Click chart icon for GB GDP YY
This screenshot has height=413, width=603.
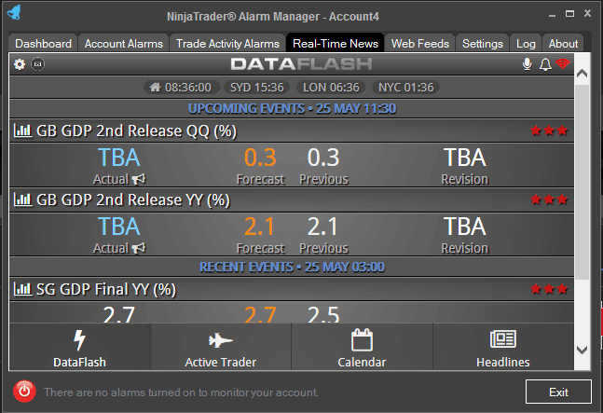[x=22, y=200]
